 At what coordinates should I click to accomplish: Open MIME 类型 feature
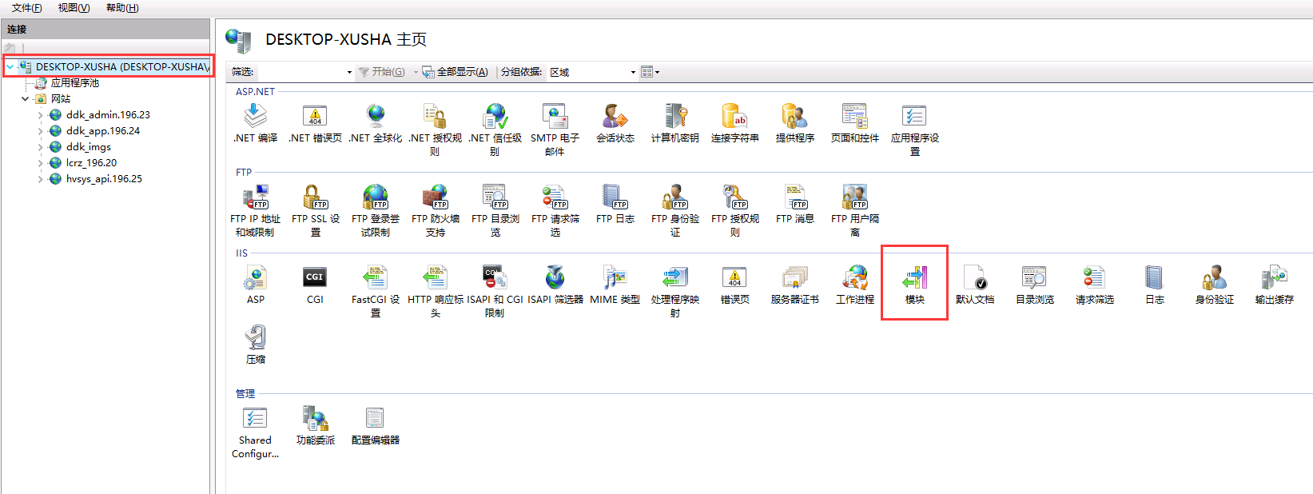point(615,285)
